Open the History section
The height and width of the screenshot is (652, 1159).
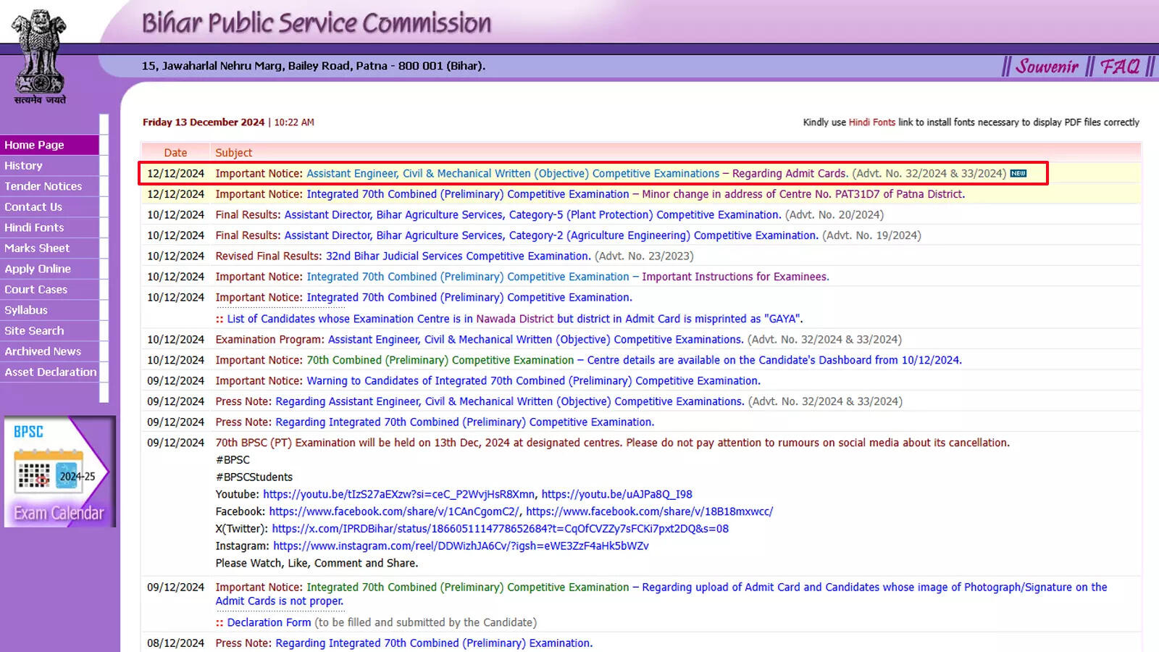pyautogui.click(x=24, y=165)
